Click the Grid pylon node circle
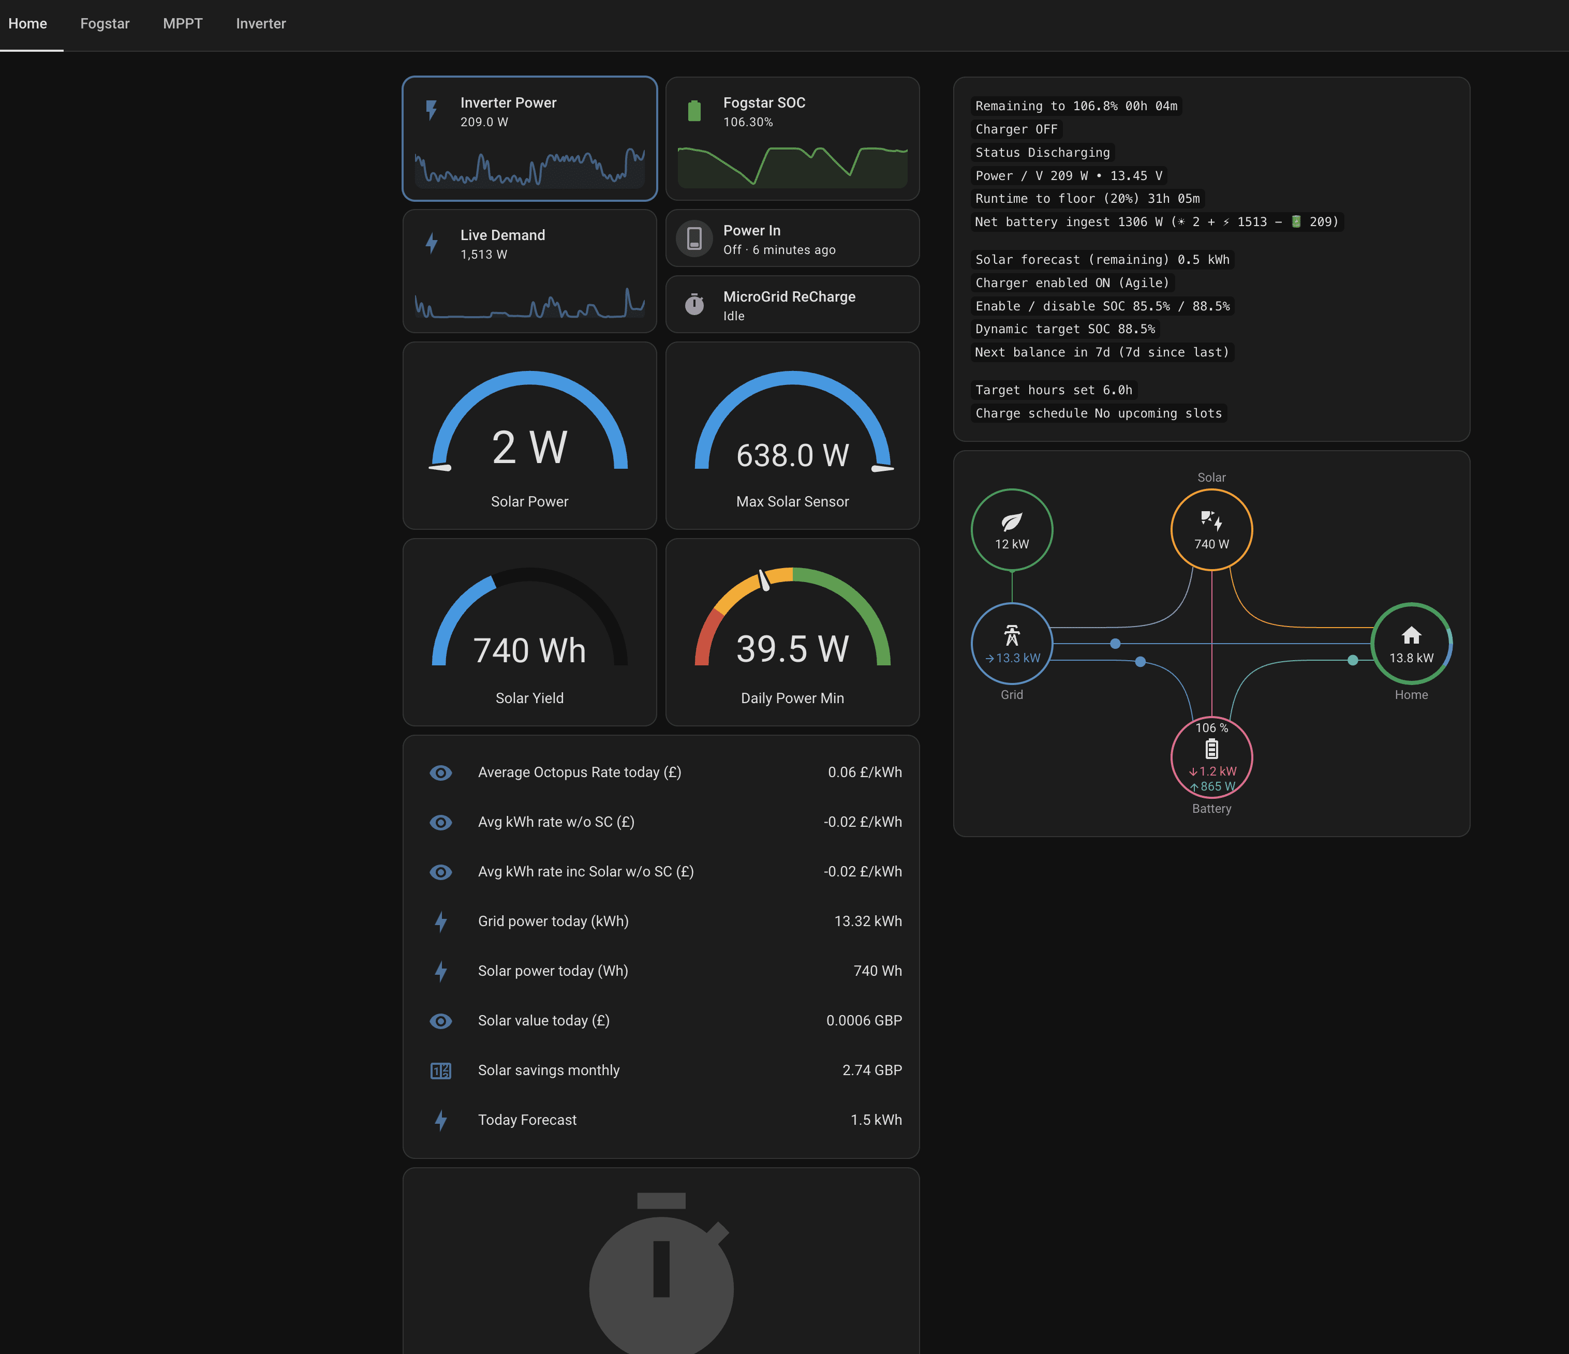 pos(1011,643)
